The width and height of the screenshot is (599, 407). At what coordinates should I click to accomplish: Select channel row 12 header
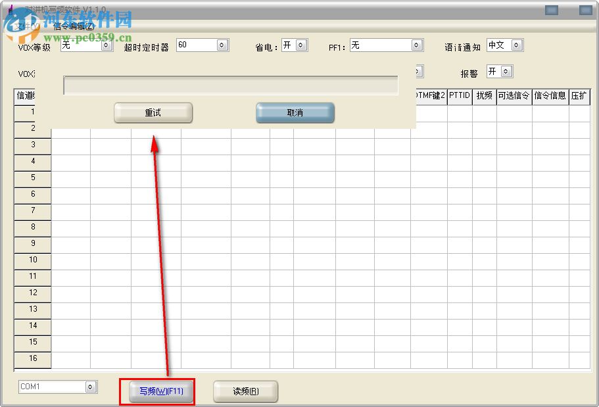33,294
